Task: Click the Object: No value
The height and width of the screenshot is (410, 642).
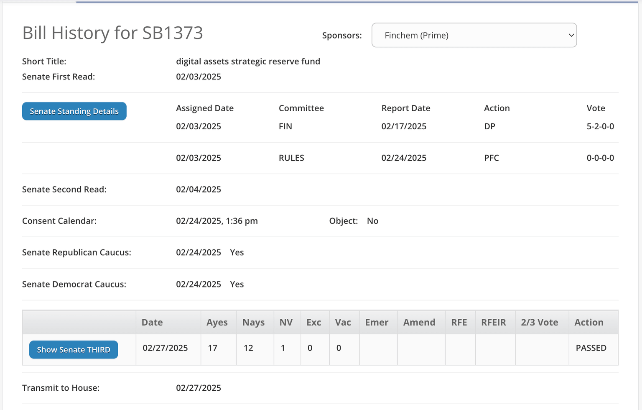Action: tap(372, 221)
